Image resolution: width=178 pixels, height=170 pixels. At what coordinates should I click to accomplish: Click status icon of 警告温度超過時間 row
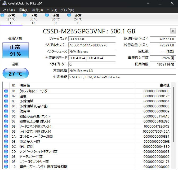[x=6, y=167]
